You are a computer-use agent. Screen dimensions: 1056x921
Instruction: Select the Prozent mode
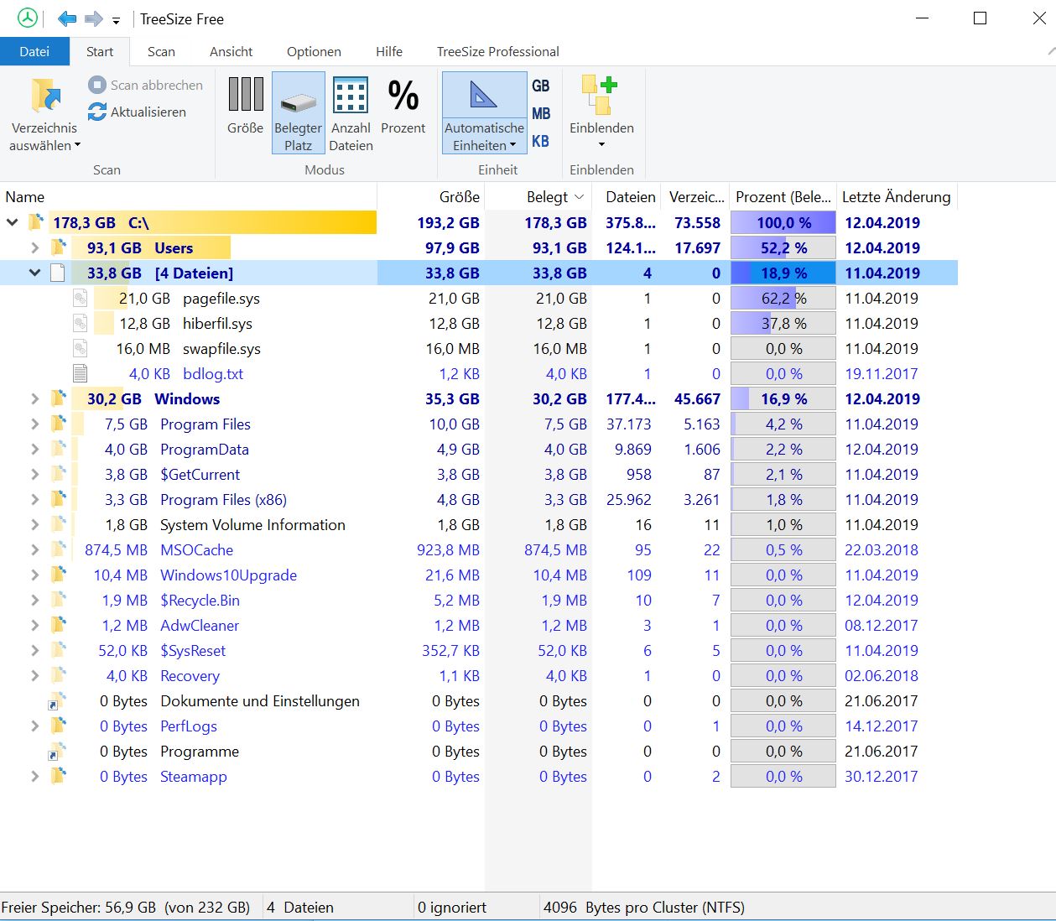tap(403, 107)
